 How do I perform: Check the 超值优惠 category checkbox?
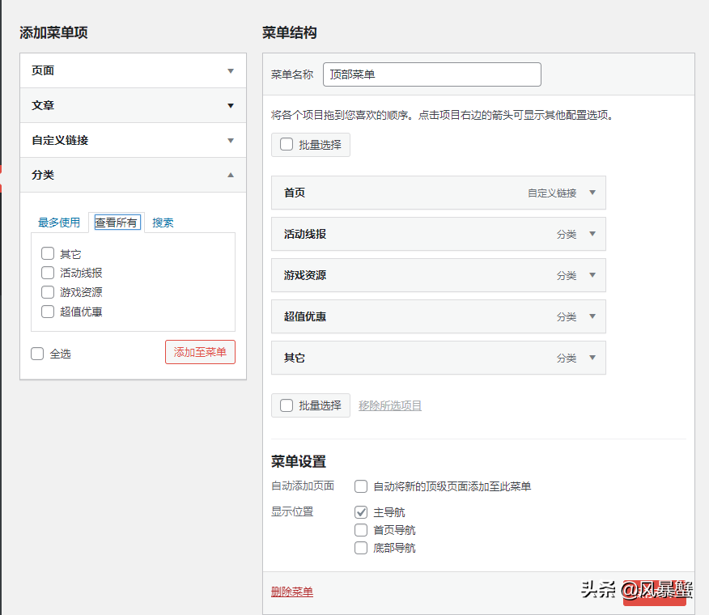(48, 312)
